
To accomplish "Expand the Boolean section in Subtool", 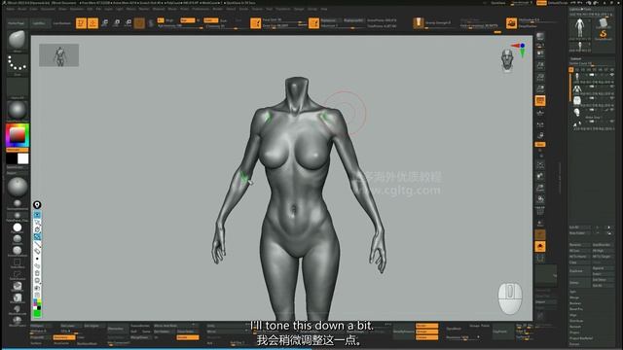I will tap(575, 303).
